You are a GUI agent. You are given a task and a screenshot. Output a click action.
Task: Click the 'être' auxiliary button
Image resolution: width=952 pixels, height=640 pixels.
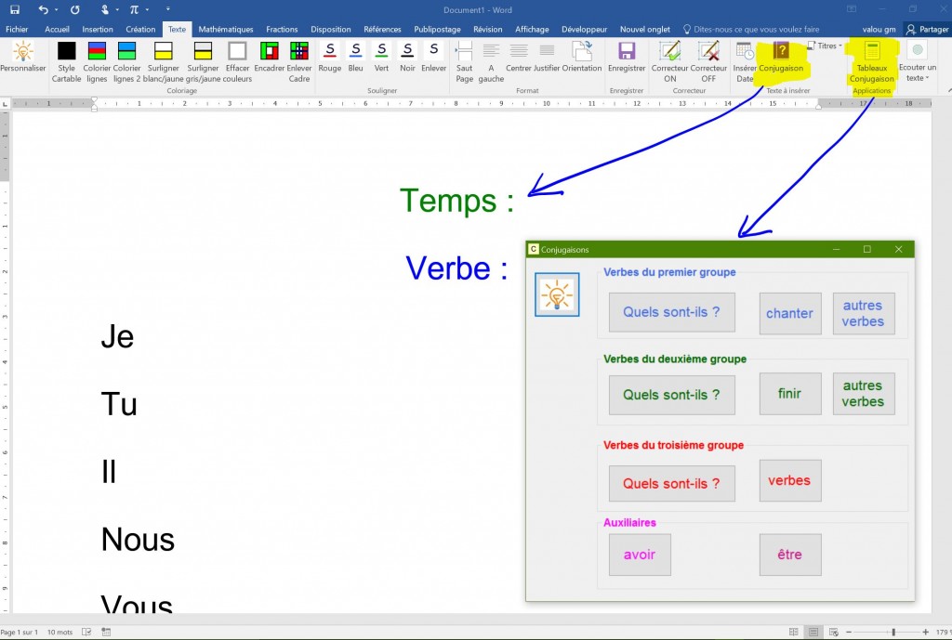(789, 555)
